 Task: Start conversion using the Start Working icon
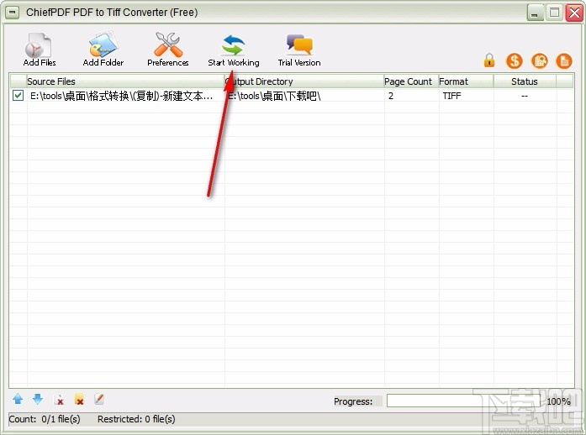coord(234,50)
